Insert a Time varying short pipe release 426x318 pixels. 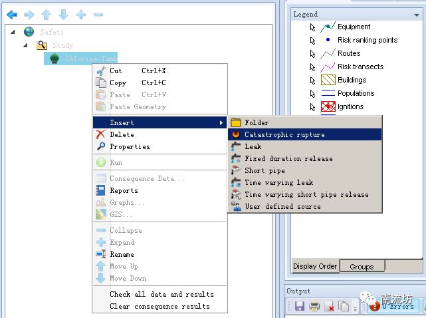point(305,194)
